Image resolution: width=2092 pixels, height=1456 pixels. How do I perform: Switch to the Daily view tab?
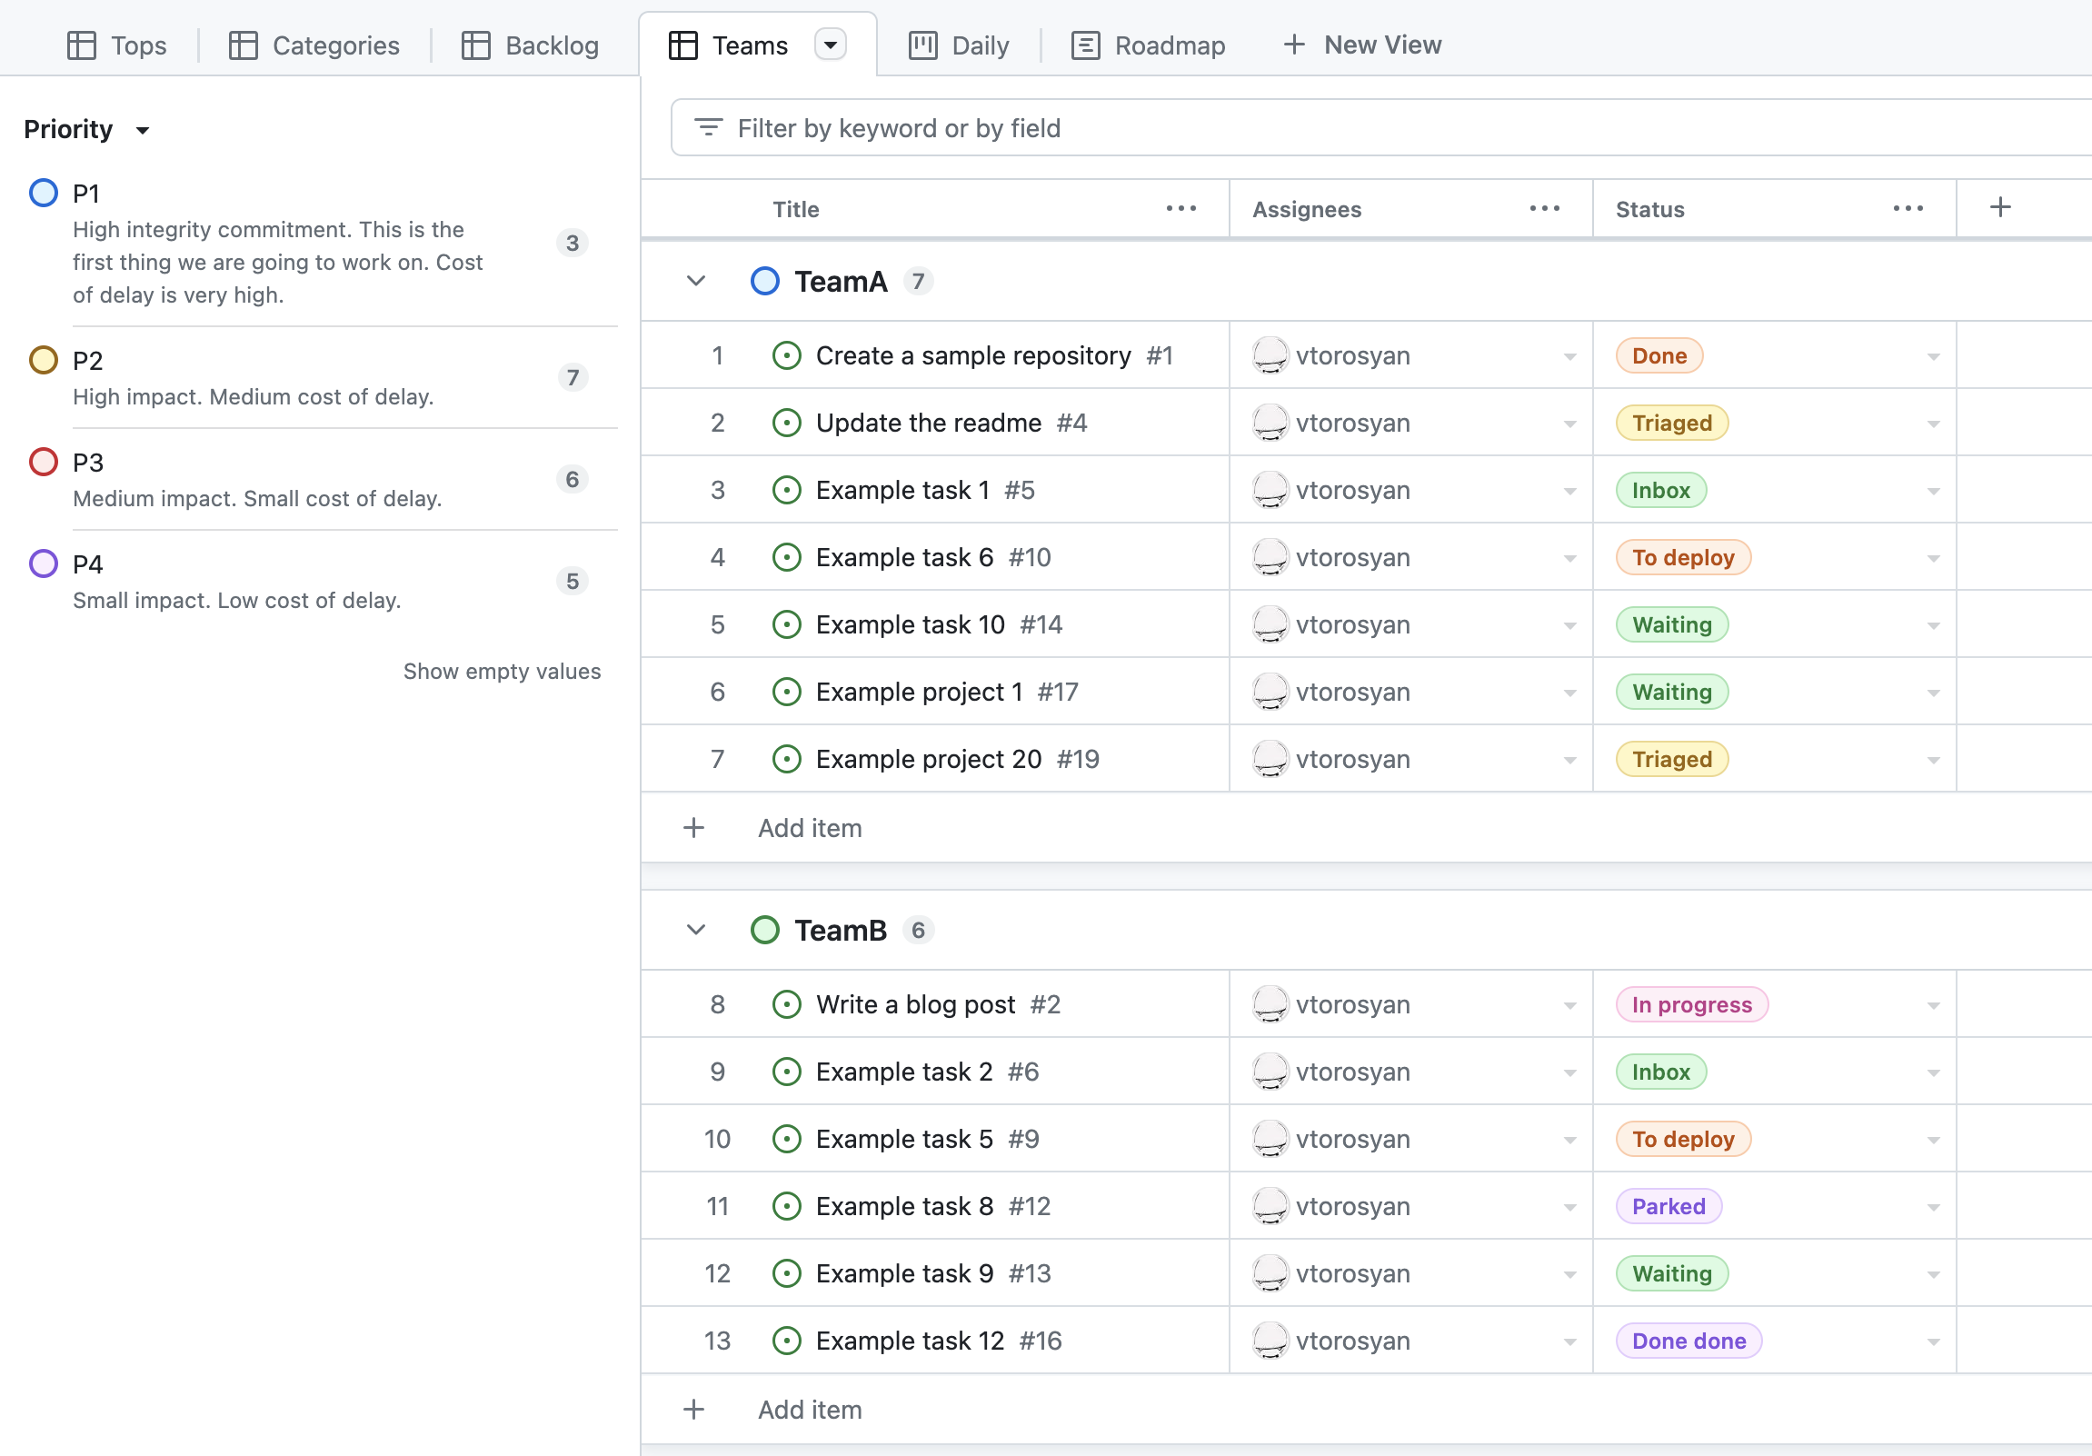(959, 45)
